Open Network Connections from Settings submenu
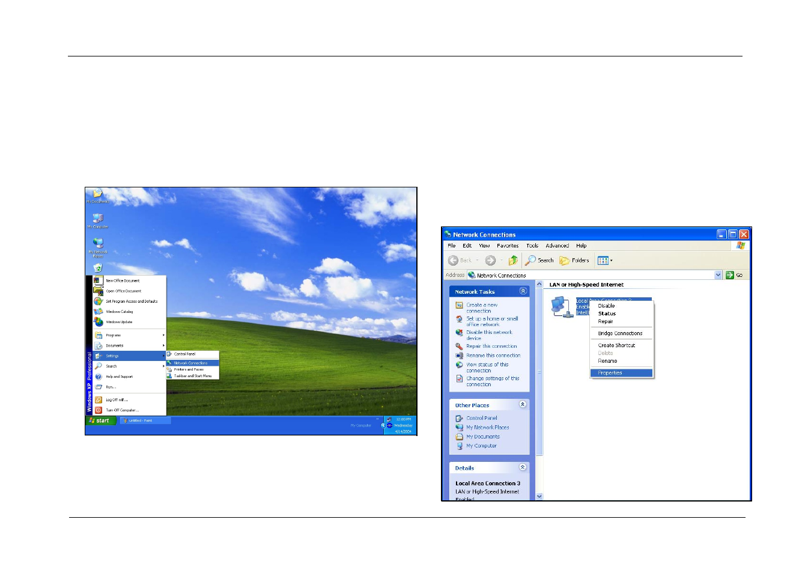 192,363
